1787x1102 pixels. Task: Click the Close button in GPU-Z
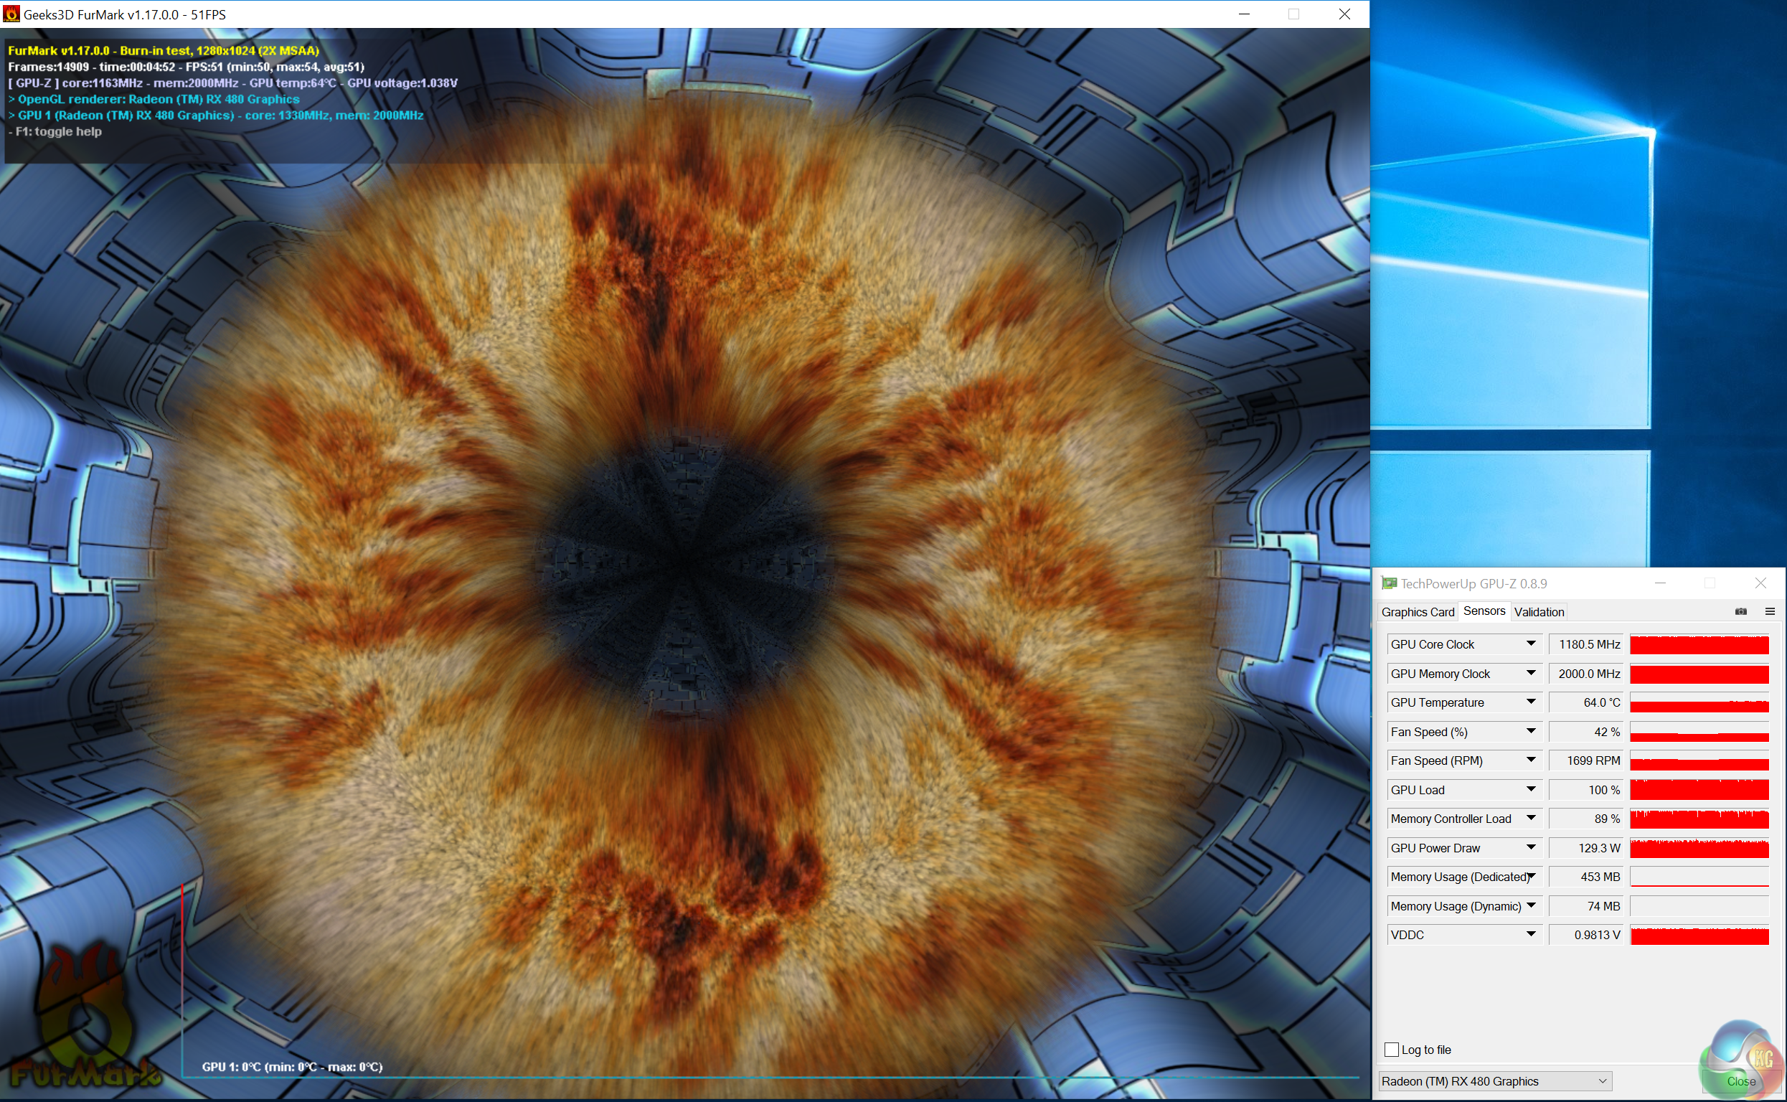[x=1740, y=1081]
